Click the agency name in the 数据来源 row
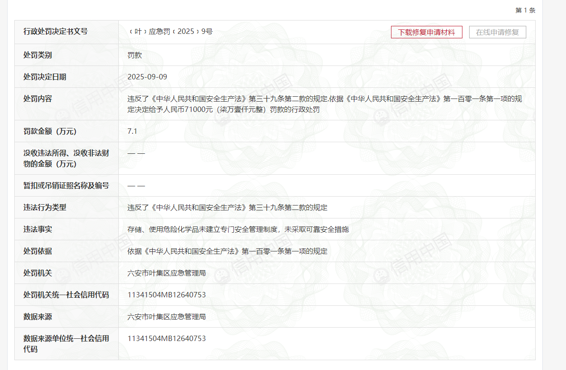 click(166, 317)
